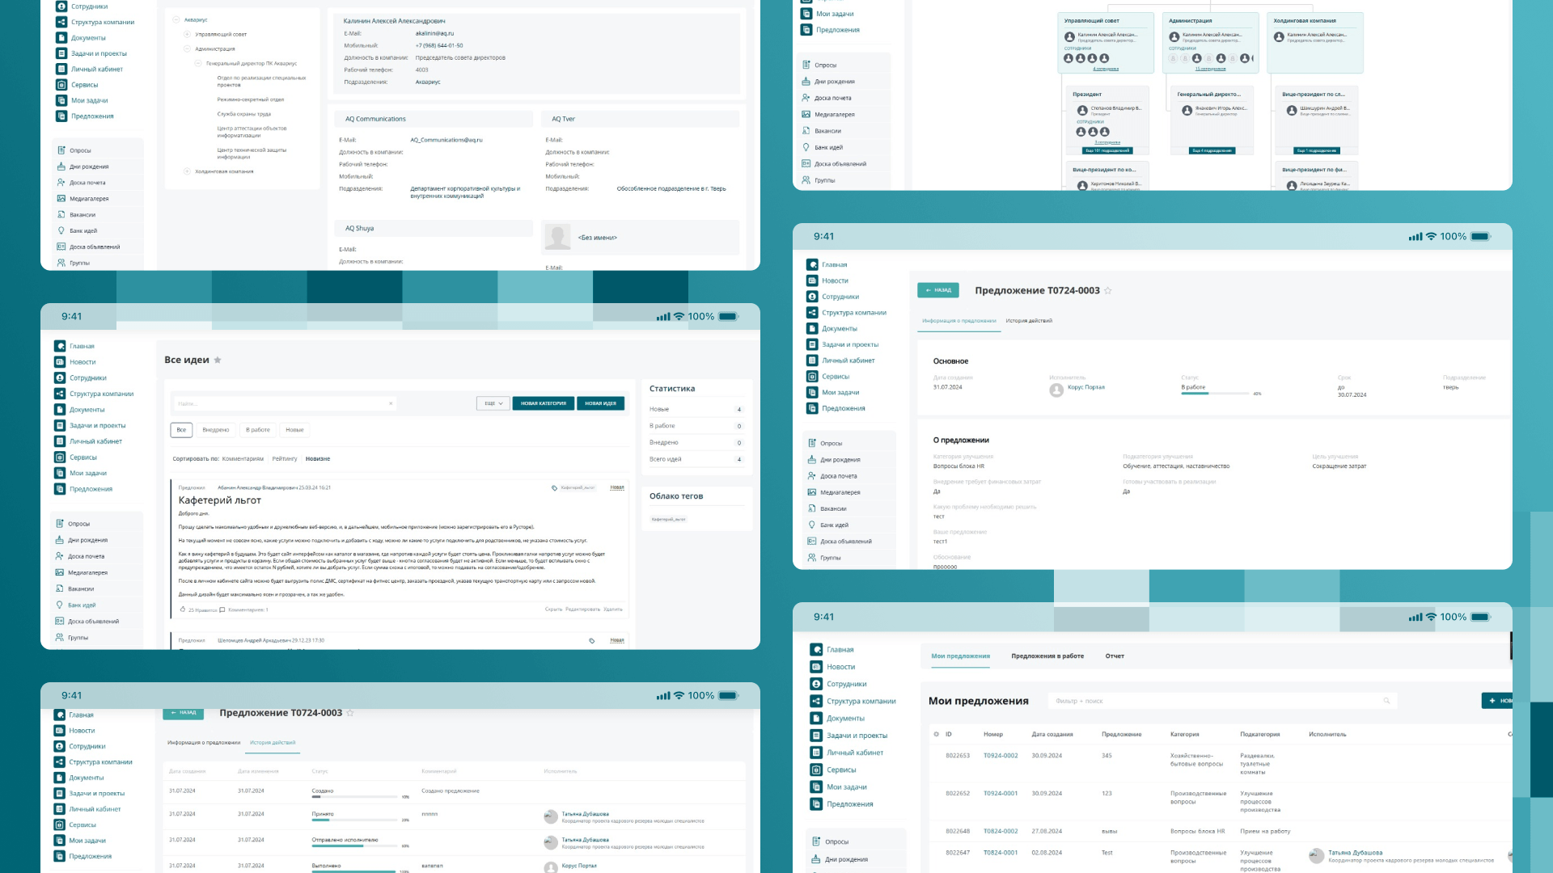
Task: Click comment bubble icon beside Комментариев: 1
Action: pos(222,609)
